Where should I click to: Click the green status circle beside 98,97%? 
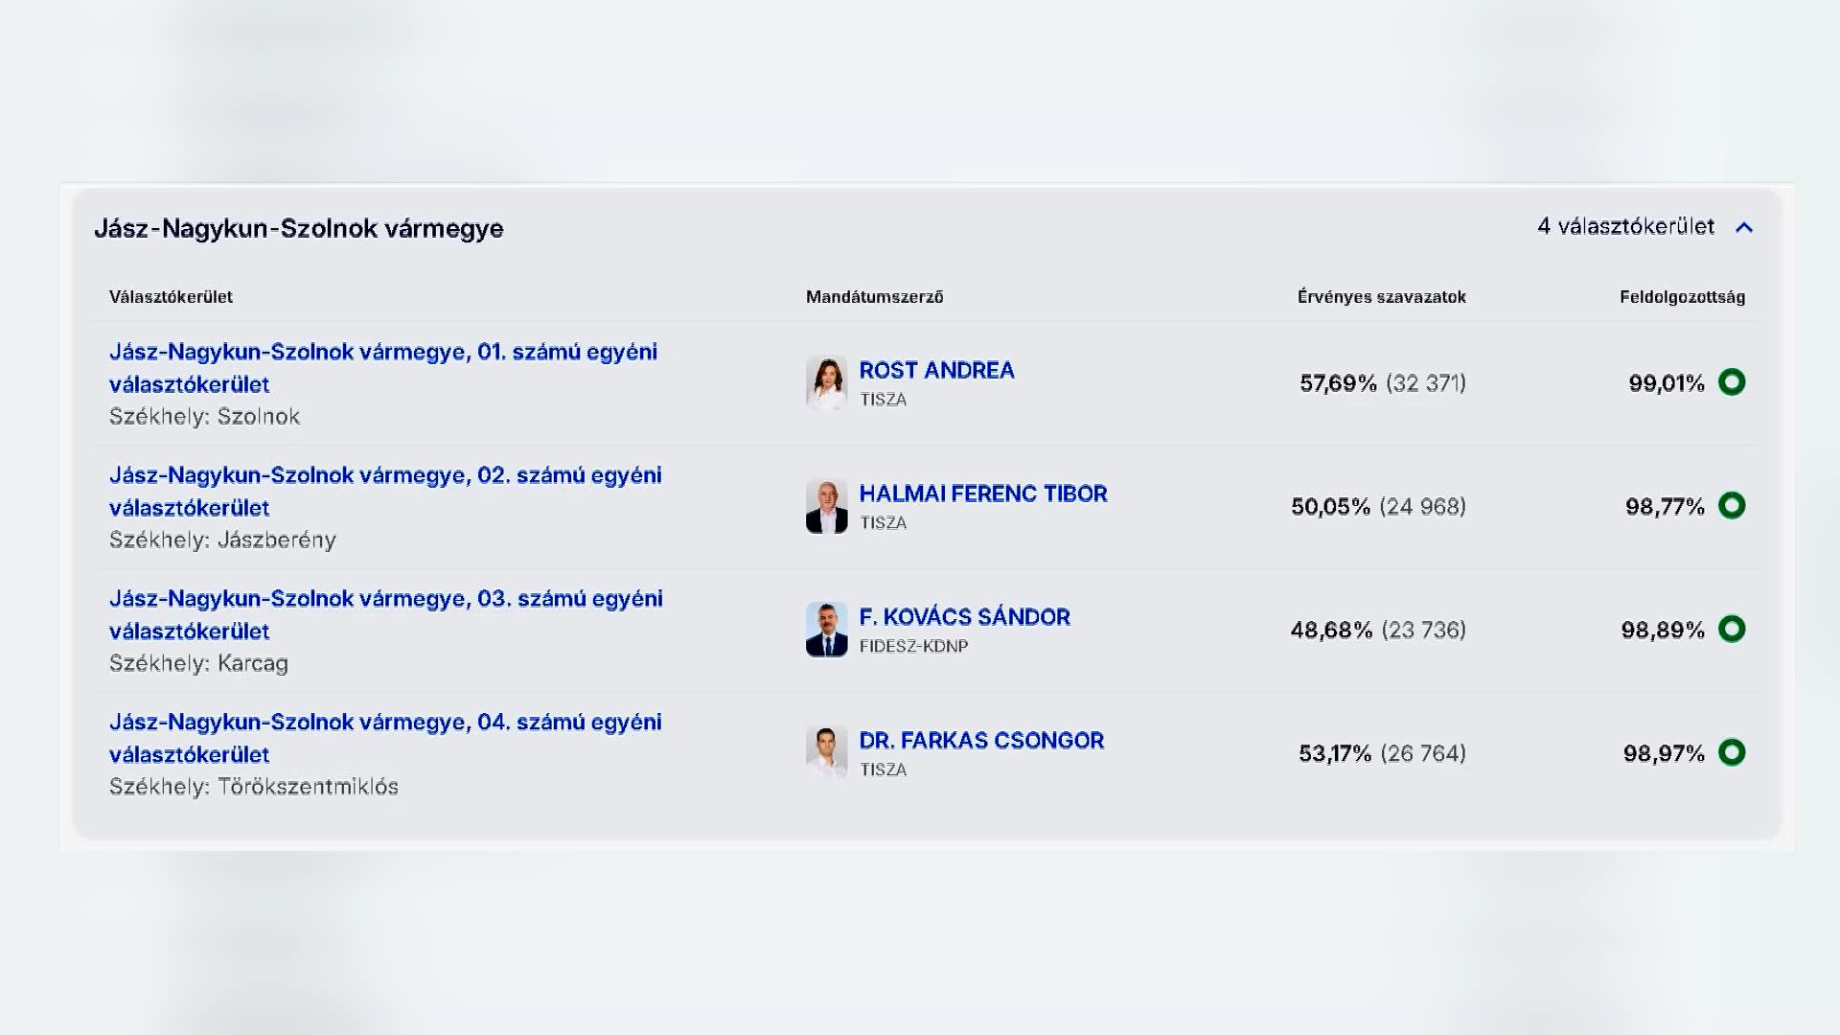click(1732, 752)
